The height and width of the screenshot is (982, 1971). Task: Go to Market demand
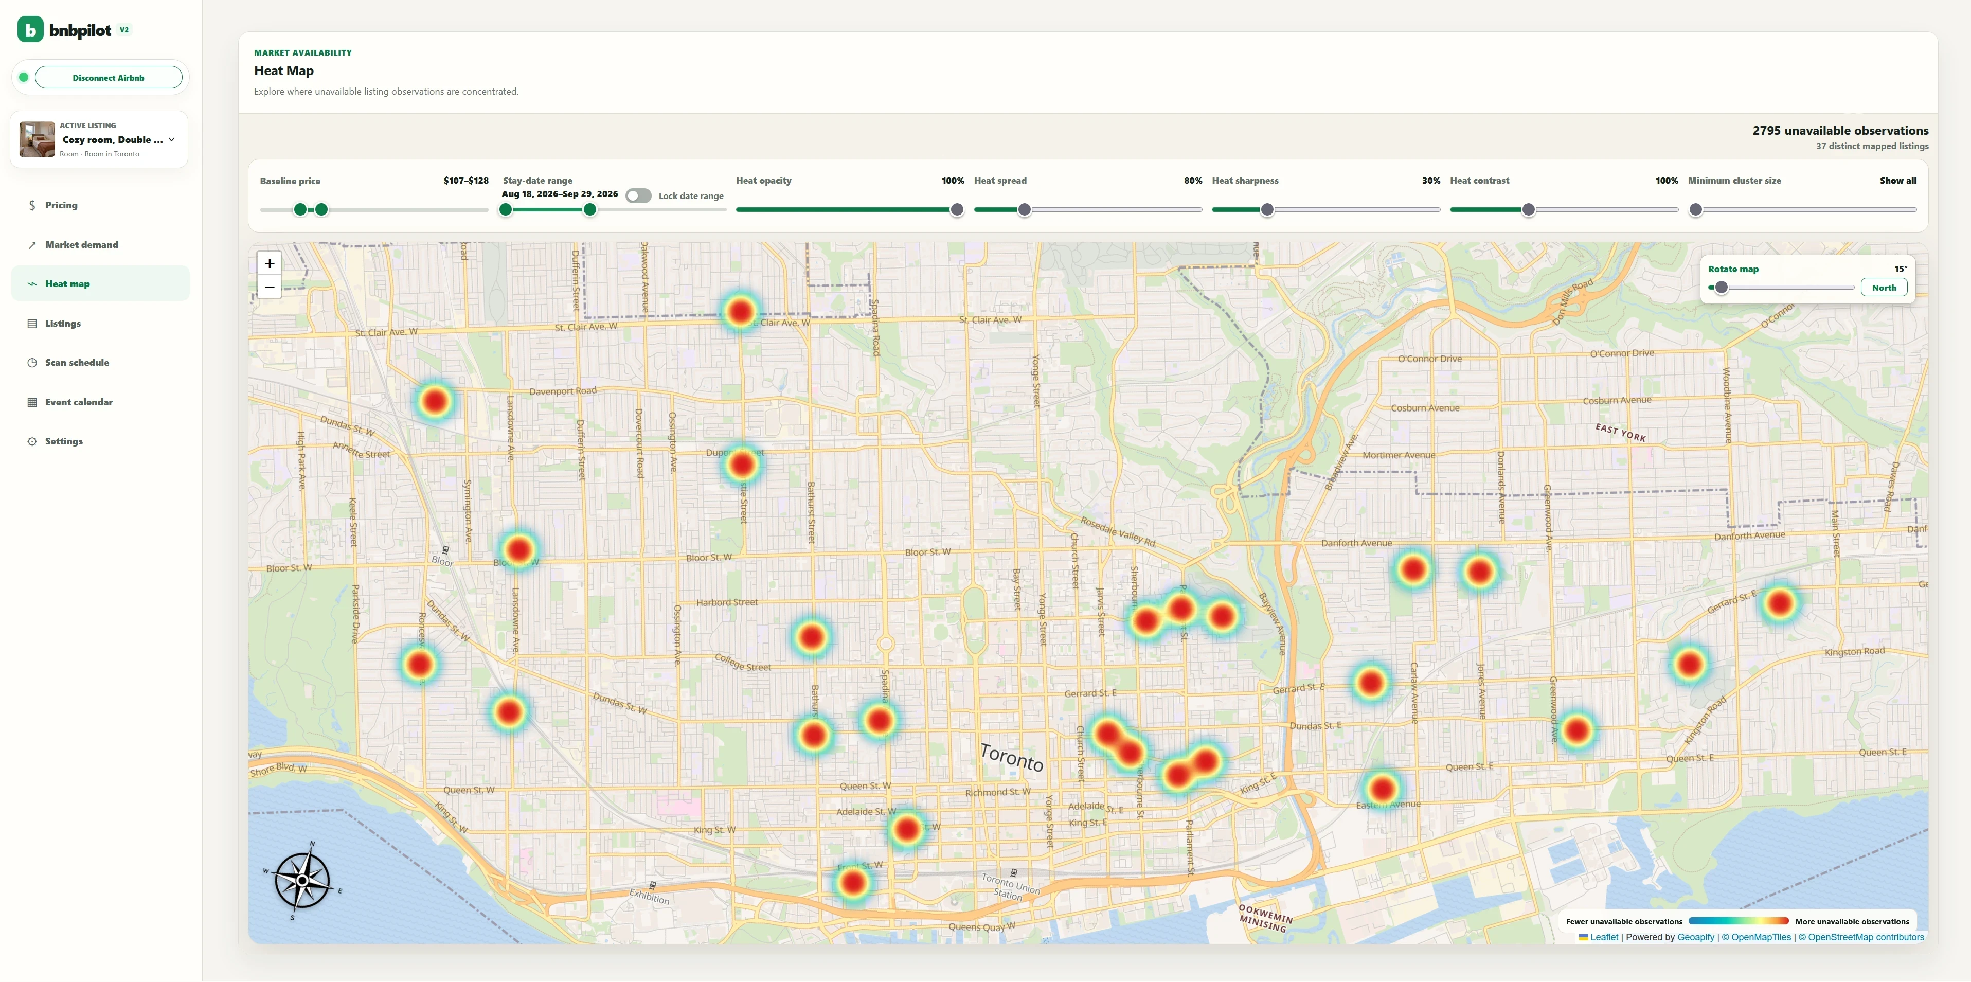click(x=100, y=245)
